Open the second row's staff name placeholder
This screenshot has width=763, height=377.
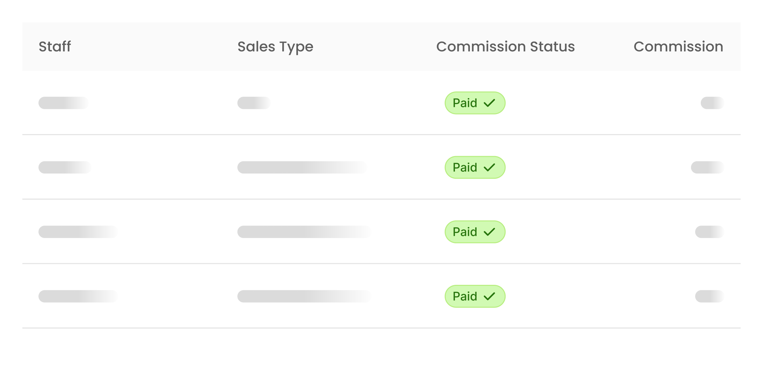click(65, 168)
